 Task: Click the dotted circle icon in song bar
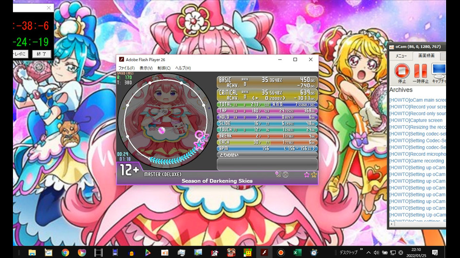tap(286, 175)
